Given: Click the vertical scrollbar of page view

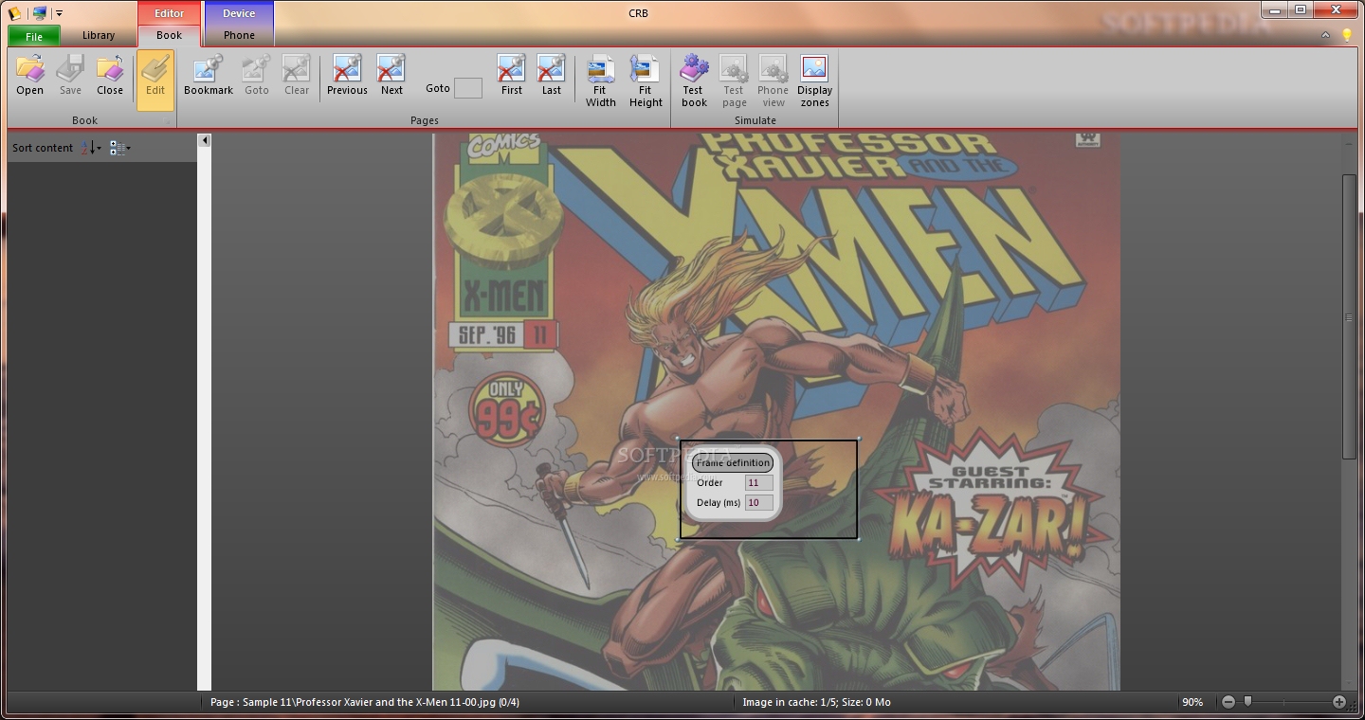Looking at the screenshot, I should coord(1350,317).
